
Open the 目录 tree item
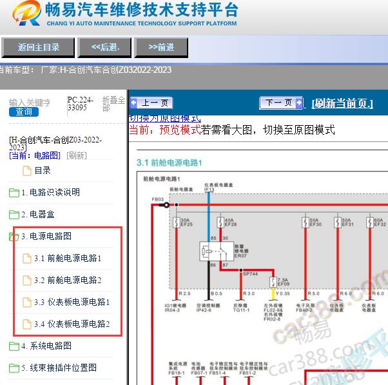point(43,171)
